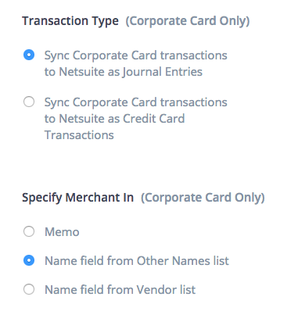Viewport: 298px width, 322px height.
Task: Select the Other Names list radio button
Action: click(29, 260)
